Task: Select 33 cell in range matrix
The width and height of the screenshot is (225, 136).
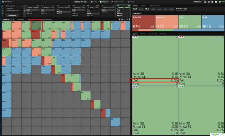Action: 115,122
